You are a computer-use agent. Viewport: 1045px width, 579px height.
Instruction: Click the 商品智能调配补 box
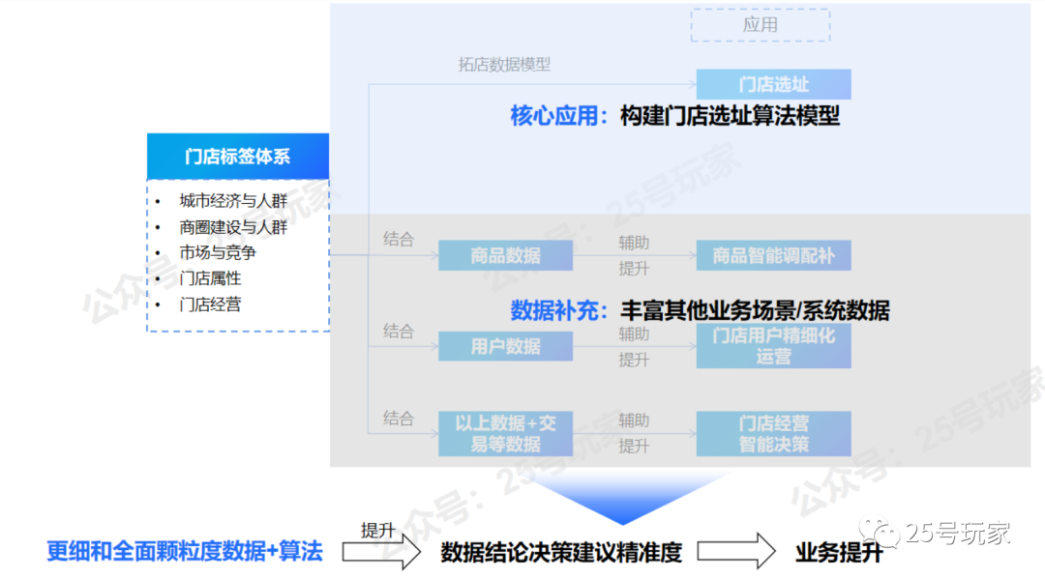(773, 256)
